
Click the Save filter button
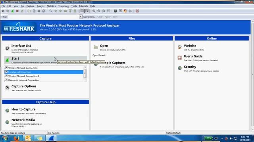(x=115, y=17)
